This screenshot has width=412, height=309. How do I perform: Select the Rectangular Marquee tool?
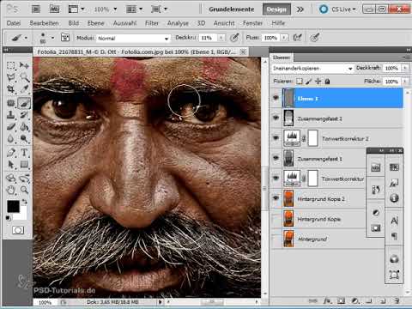[11, 65]
